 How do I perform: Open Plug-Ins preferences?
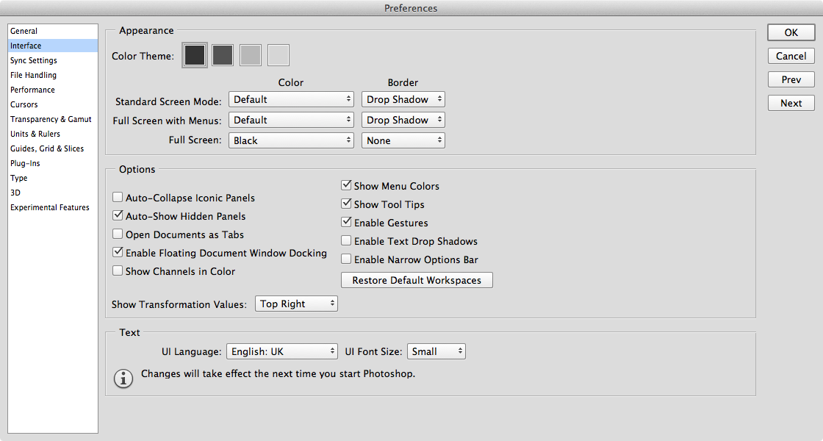coord(53,163)
